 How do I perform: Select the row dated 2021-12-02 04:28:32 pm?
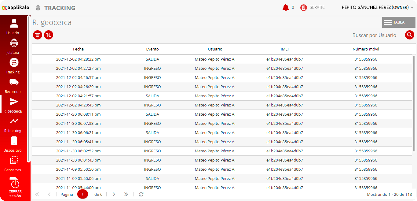[x=222, y=59]
